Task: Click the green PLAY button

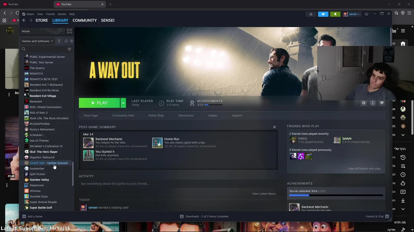Action: pyautogui.click(x=99, y=103)
